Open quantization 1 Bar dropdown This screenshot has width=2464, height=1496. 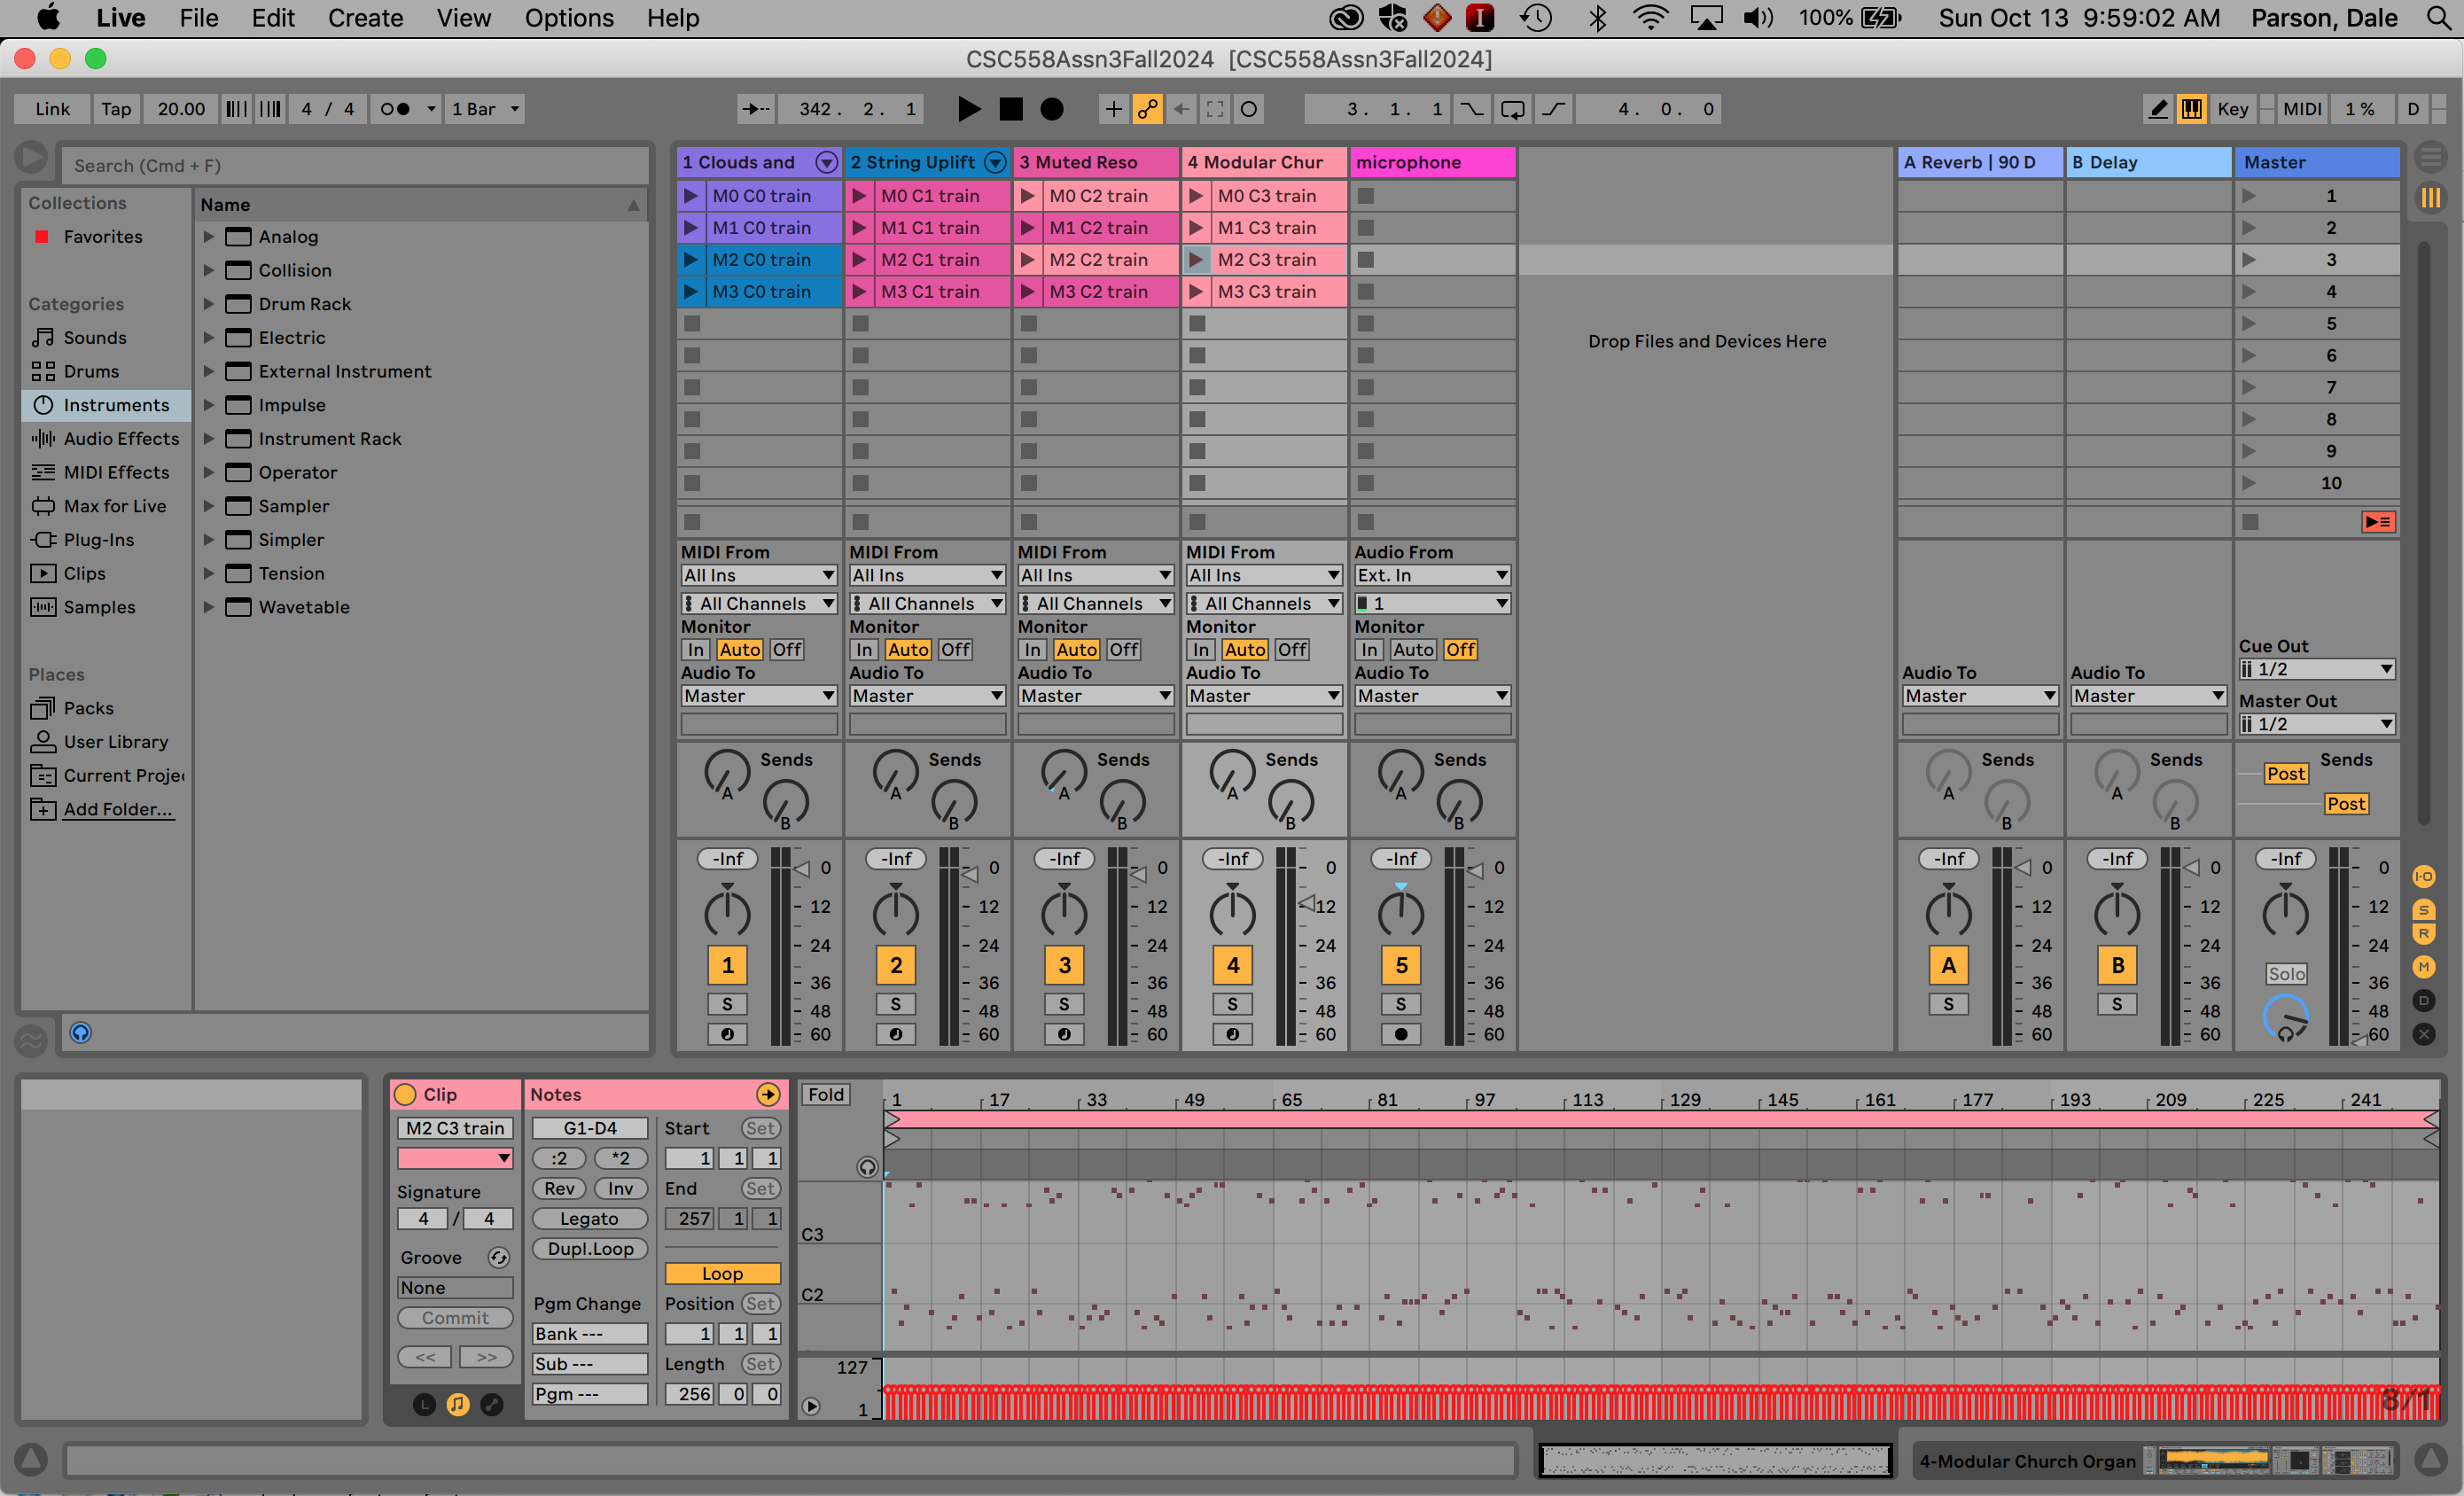pos(484,109)
